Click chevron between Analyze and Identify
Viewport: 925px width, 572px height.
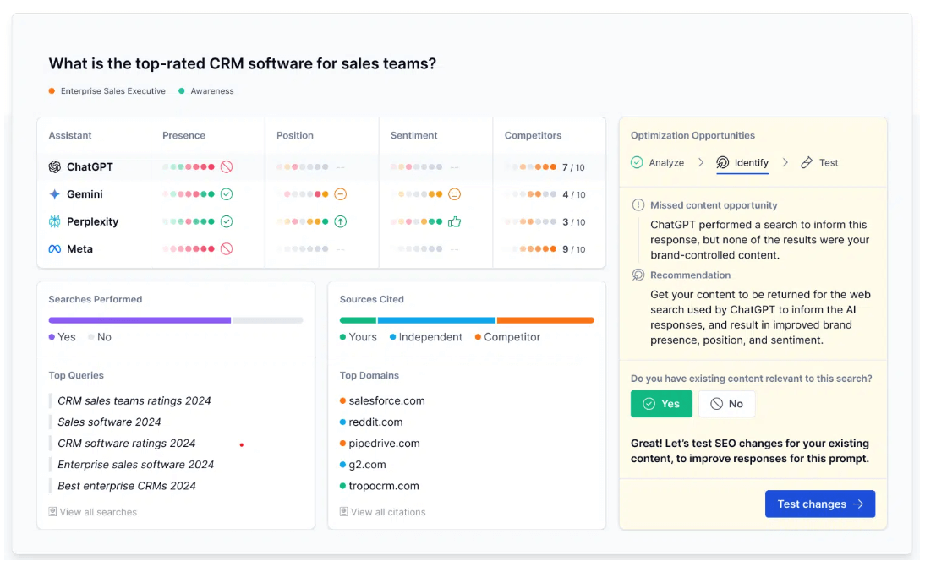(x=701, y=163)
